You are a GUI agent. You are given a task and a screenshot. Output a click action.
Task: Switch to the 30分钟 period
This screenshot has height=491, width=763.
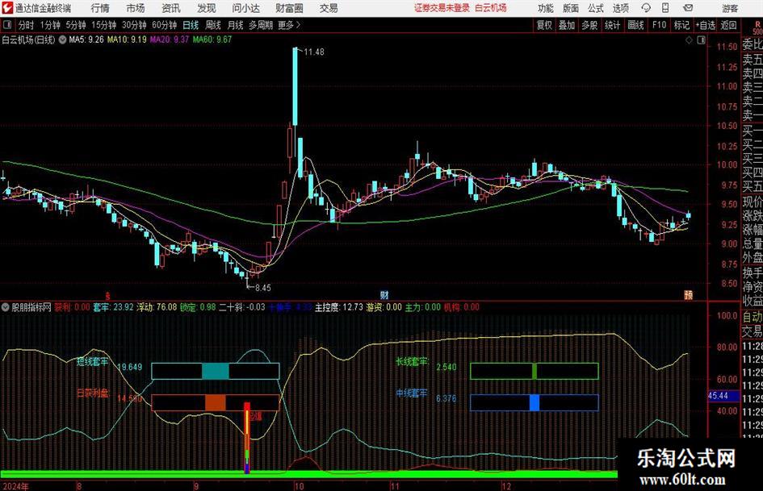click(134, 25)
